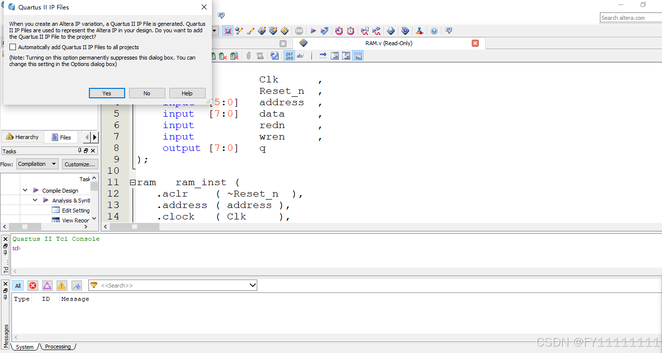The image size is (662, 353).
Task: Show error messages with red X filter
Action: [x=33, y=285]
